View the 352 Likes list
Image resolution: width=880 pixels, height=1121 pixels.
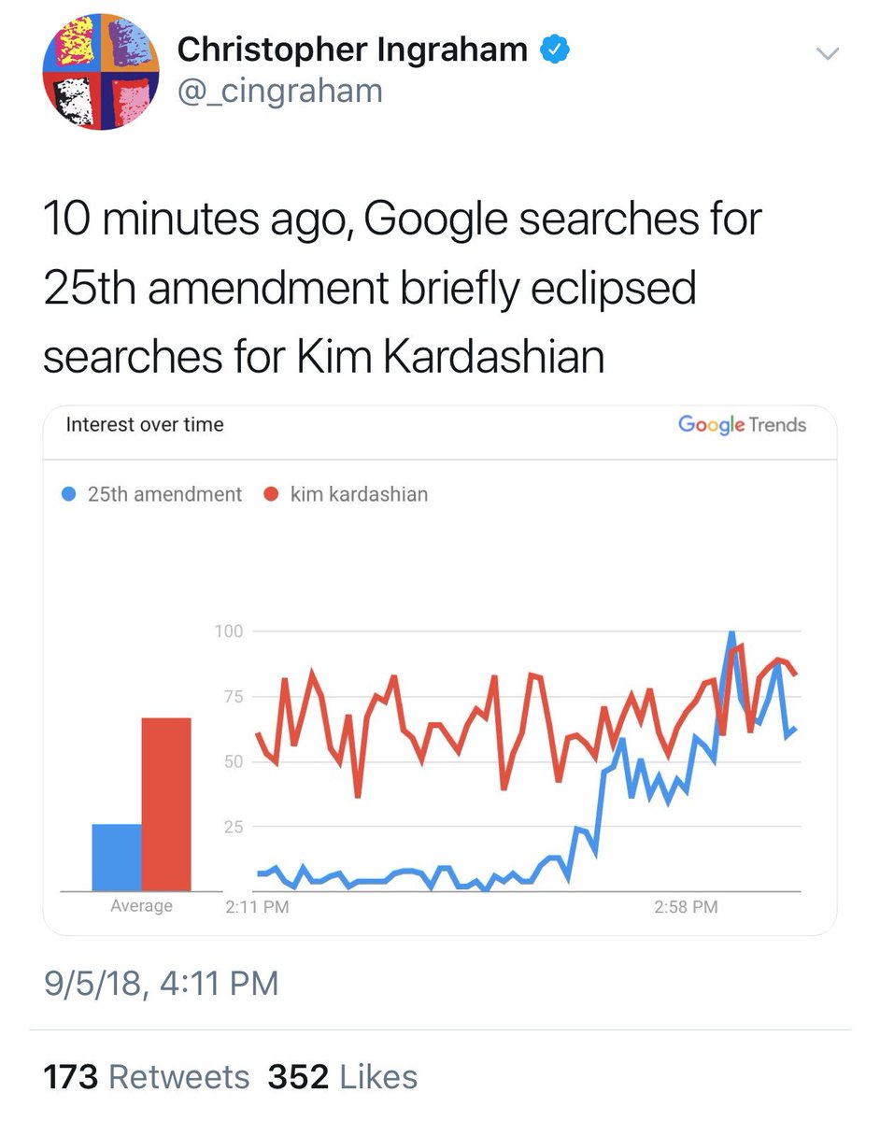click(342, 1077)
